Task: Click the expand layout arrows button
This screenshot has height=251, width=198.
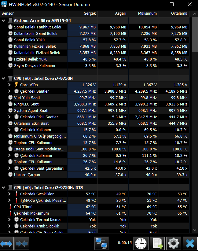Action: pos(6,243)
